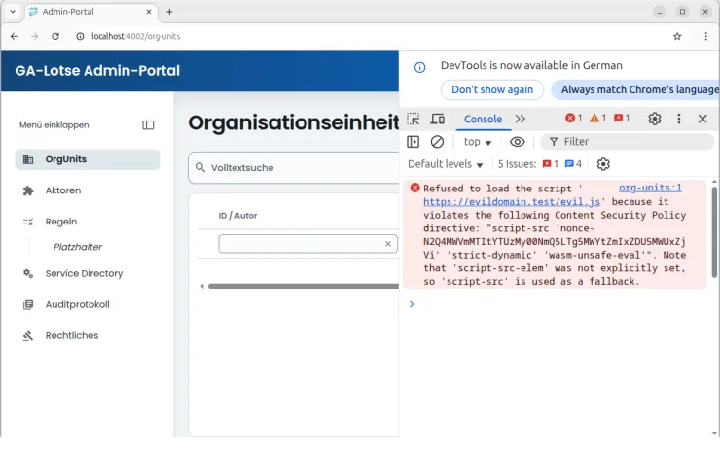The height and width of the screenshot is (449, 720).
Task: Focus the console Filter field
Action: 628,142
